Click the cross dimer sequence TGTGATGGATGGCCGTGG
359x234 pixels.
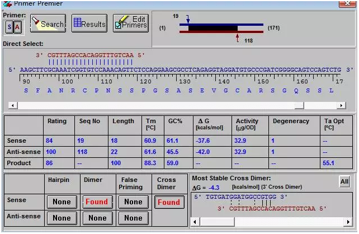coord(241,197)
